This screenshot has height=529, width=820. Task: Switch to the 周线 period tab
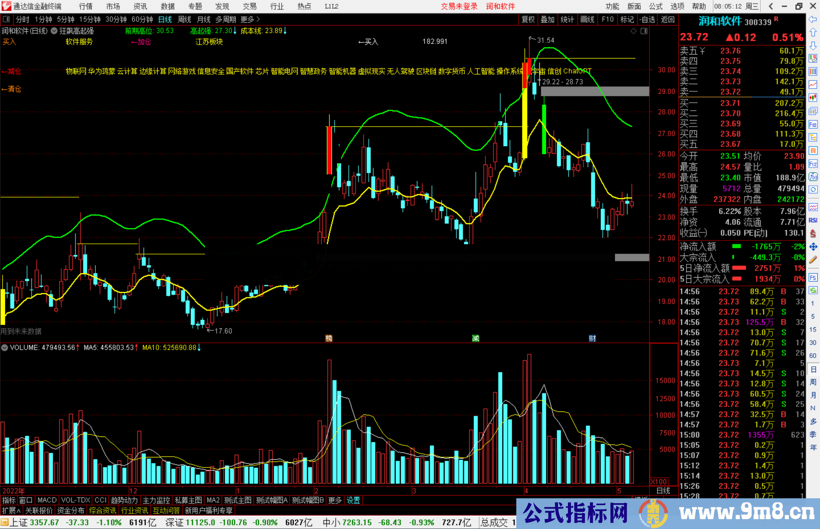pos(184,19)
